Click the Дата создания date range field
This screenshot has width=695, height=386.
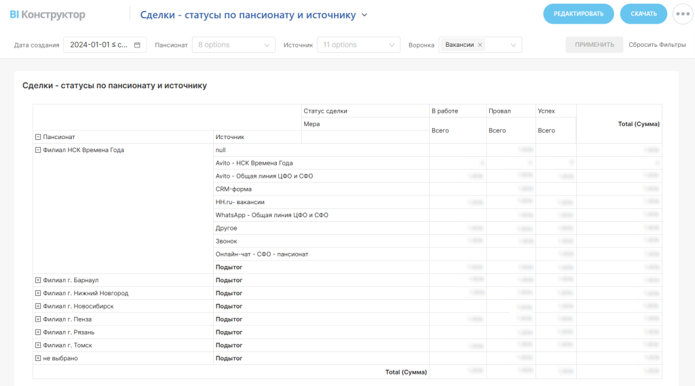(x=98, y=45)
